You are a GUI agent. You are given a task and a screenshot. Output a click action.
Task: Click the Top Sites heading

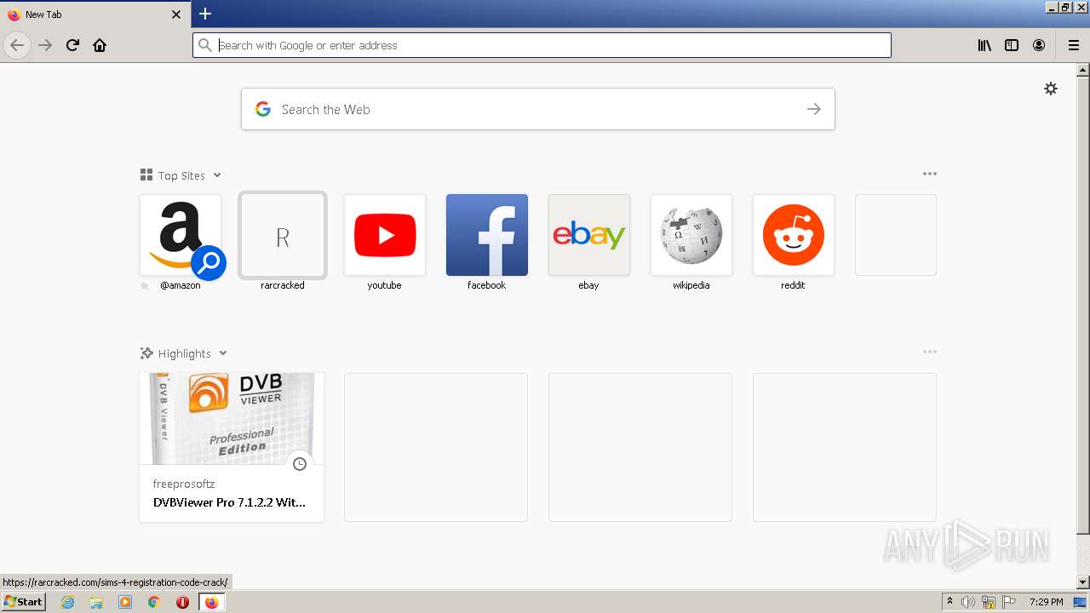tap(181, 175)
